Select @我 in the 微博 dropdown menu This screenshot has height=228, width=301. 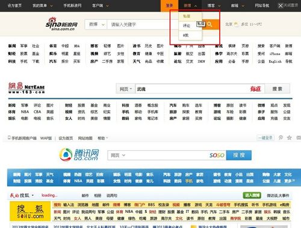(x=190, y=36)
